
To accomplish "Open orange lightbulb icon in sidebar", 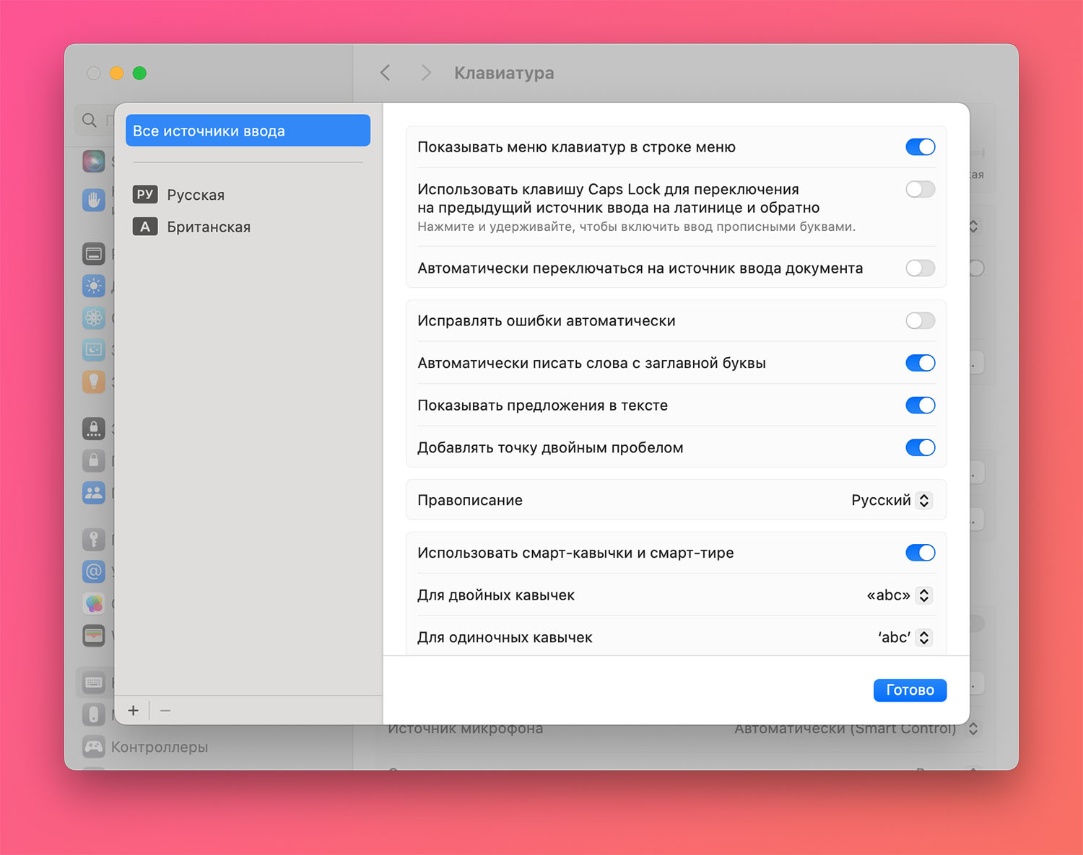I will (x=93, y=381).
